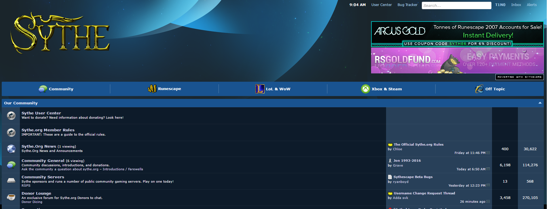This screenshot has height=209, width=547.
Task: Click Community General post count 114,276
Action: click(x=530, y=165)
